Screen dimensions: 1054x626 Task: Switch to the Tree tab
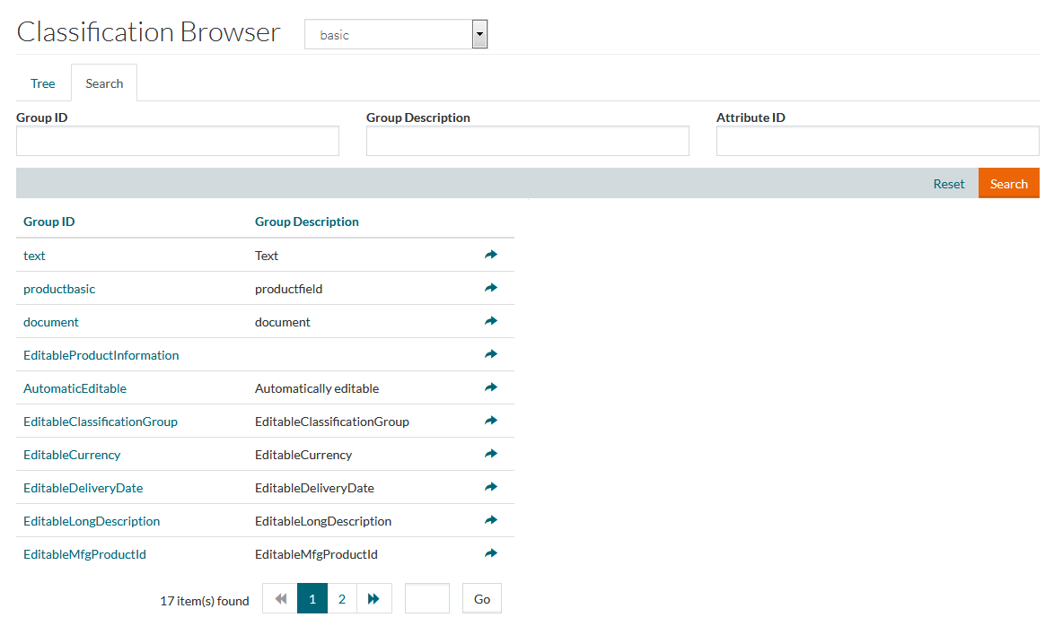coord(43,83)
